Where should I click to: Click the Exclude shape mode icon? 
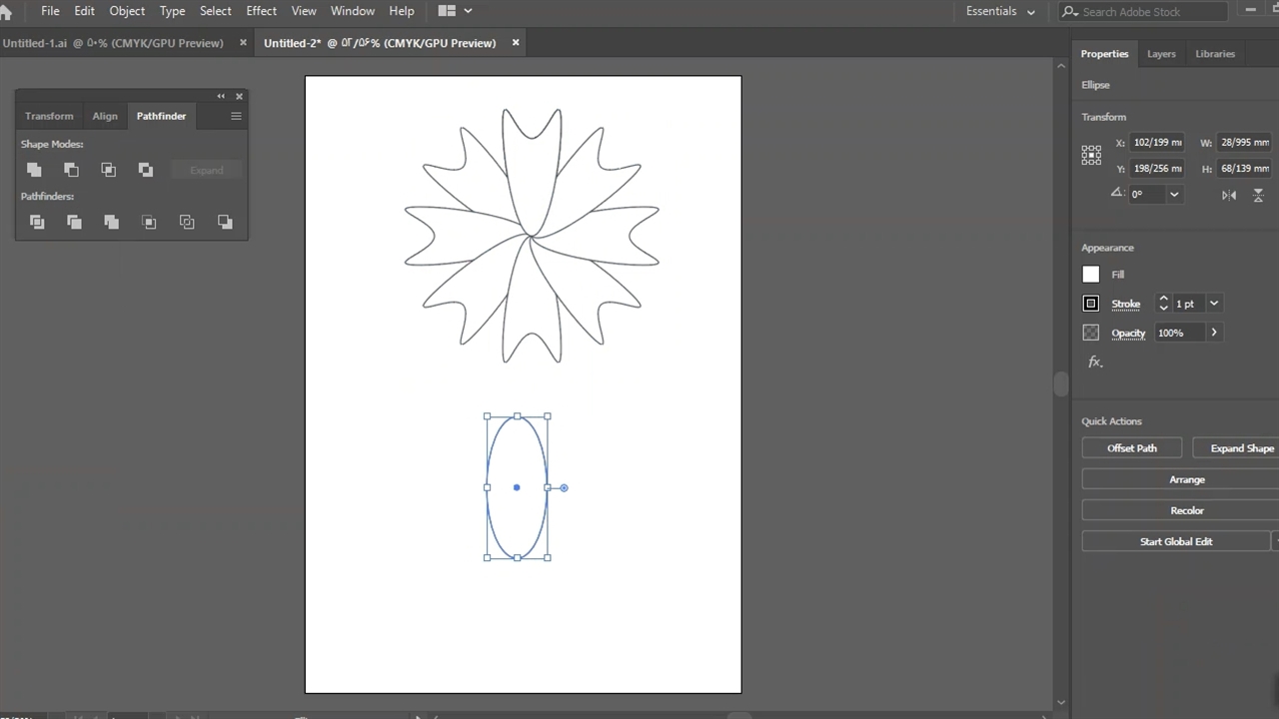click(146, 170)
